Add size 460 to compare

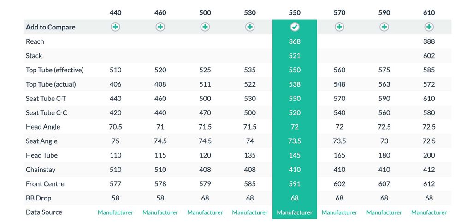click(160, 27)
